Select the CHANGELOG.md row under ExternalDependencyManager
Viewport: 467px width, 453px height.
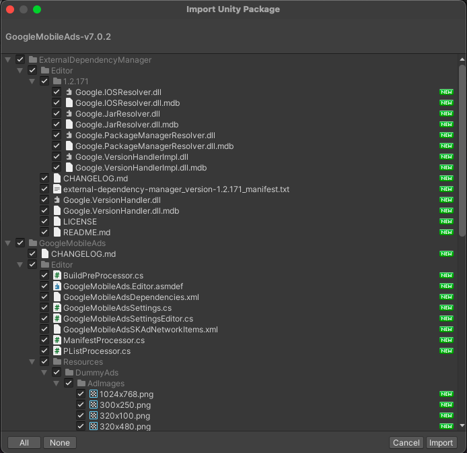click(x=229, y=179)
